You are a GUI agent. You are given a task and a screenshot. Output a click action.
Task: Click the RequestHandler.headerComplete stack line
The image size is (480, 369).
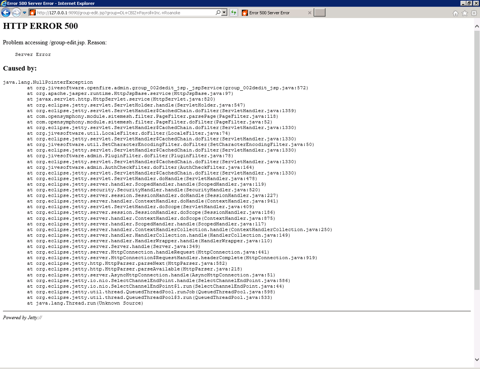pyautogui.click(x=172, y=258)
